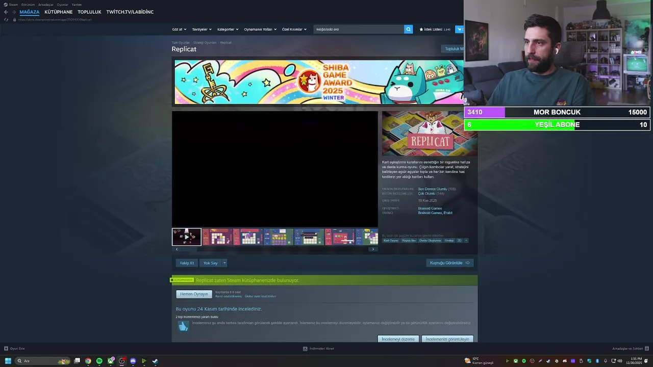Screen dimensions: 653x367
Task: Add a tag with the plus button
Action: coord(466,241)
